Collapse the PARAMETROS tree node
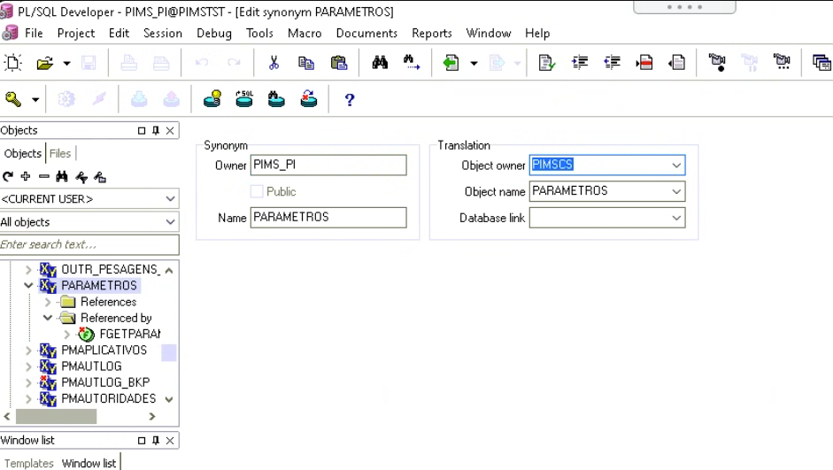833x470 pixels. click(x=28, y=286)
